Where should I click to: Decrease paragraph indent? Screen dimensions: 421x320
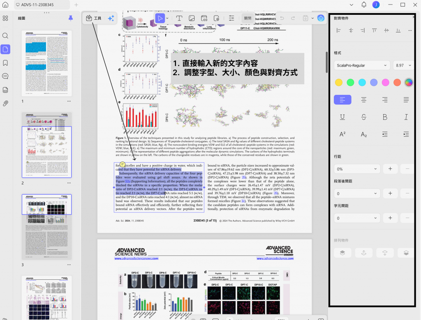coord(385,134)
